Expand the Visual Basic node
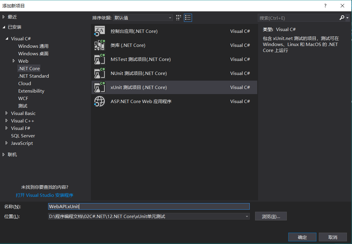 click(7, 113)
